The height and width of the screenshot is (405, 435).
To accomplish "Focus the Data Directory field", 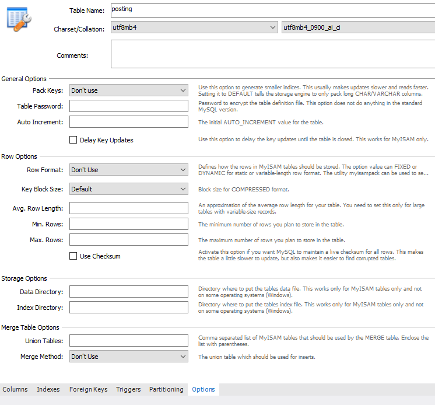I will click(129, 291).
